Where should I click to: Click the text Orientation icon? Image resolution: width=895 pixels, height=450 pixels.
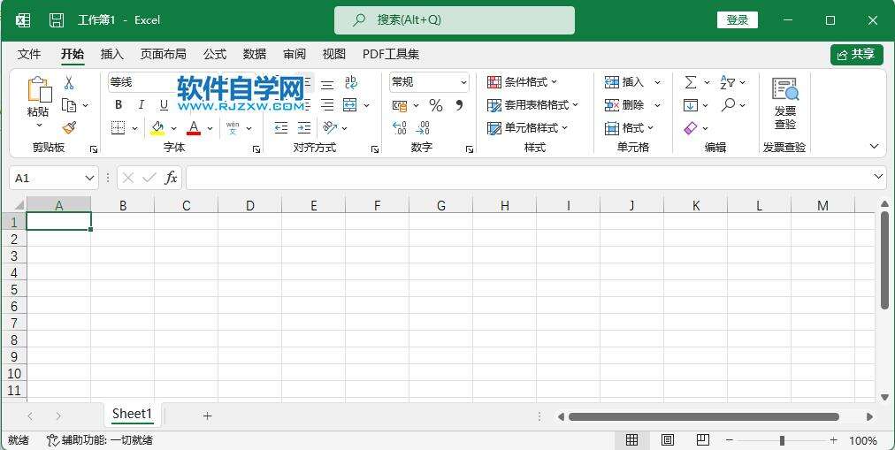tap(329, 128)
